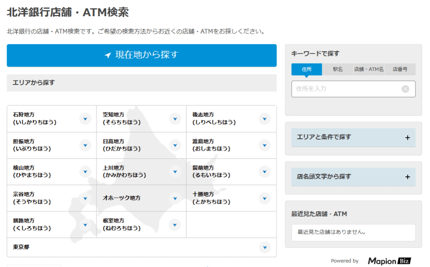
Task: Expand 渡島地方 dropdown arrow
Action: tap(265, 145)
